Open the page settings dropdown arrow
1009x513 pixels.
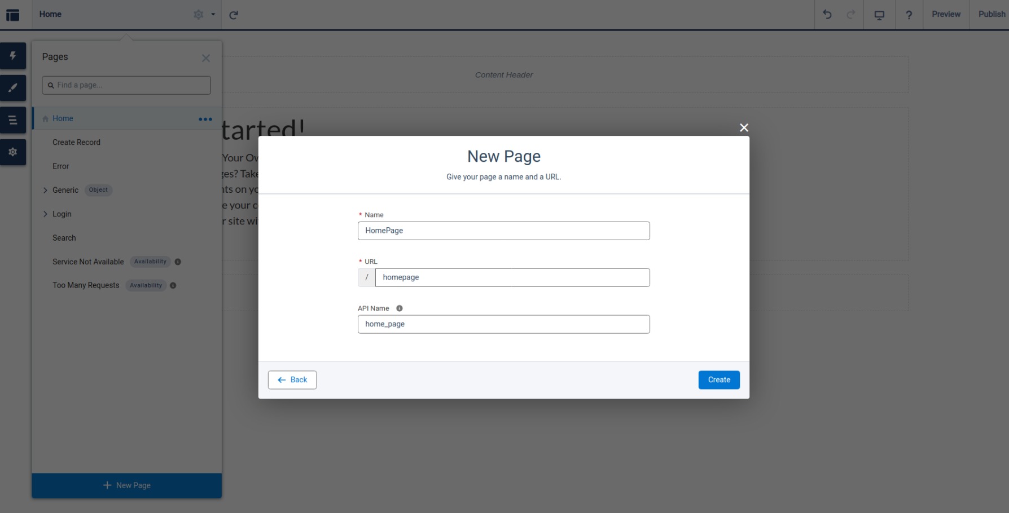212,14
